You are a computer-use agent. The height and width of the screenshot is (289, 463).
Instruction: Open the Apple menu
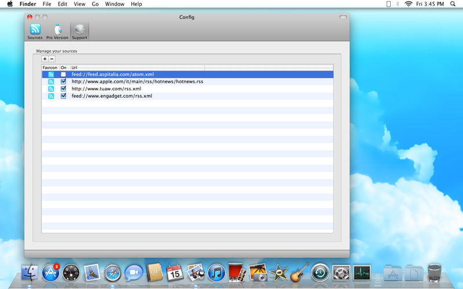point(10,4)
